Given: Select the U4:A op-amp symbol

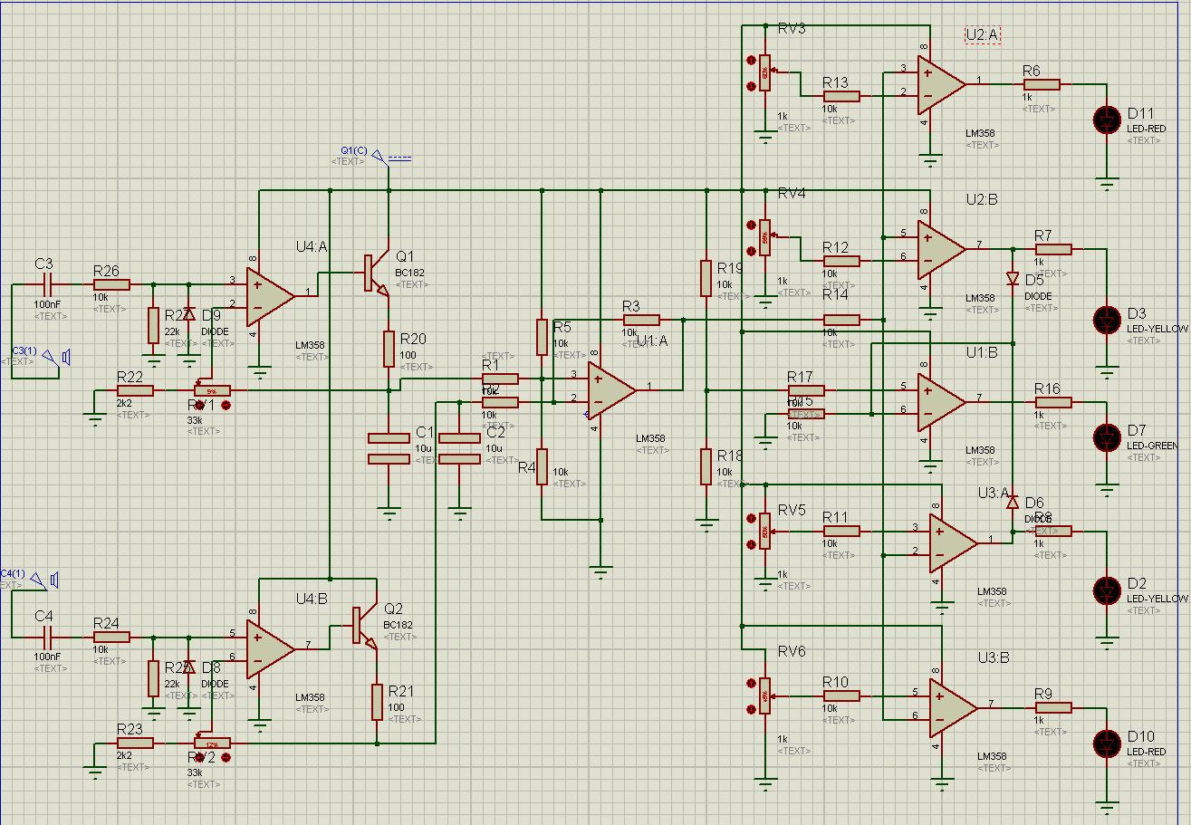Looking at the screenshot, I should click(x=270, y=295).
